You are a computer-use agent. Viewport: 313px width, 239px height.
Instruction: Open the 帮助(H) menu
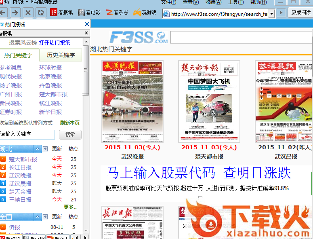pyautogui.click(x=258, y=2)
